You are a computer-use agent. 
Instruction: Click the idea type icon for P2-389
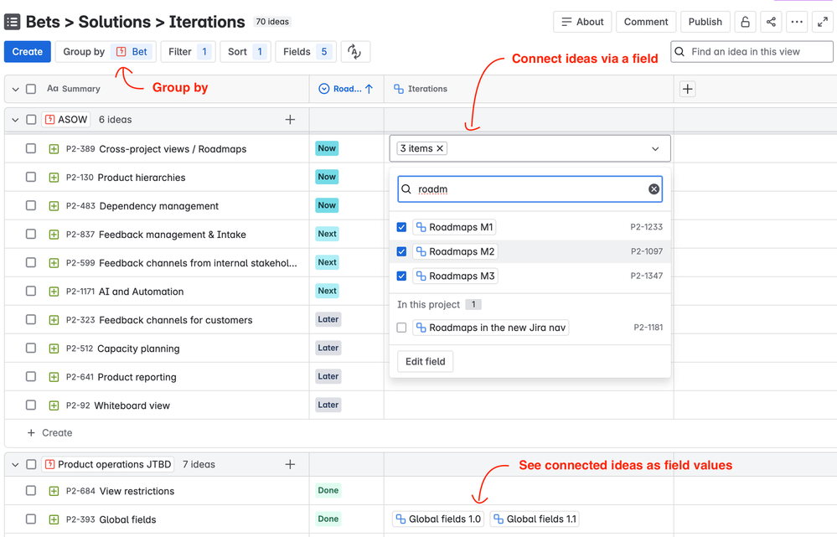pos(54,149)
